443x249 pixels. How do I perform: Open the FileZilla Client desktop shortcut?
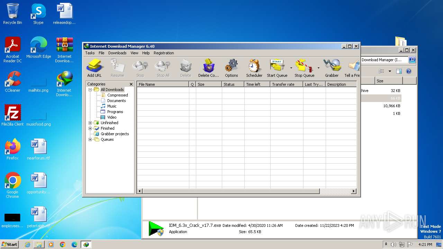(12, 116)
